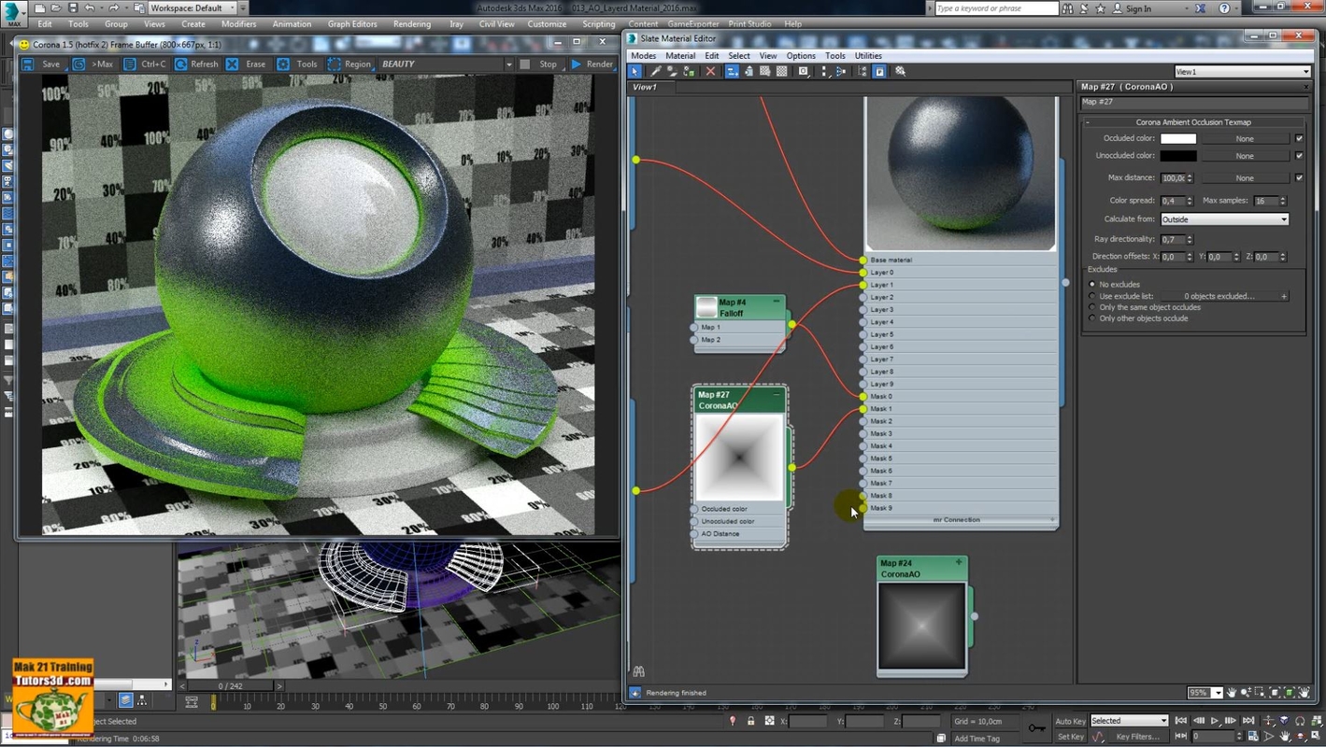
Task: Click the black Unoccluded color swatch
Action: (1177, 156)
